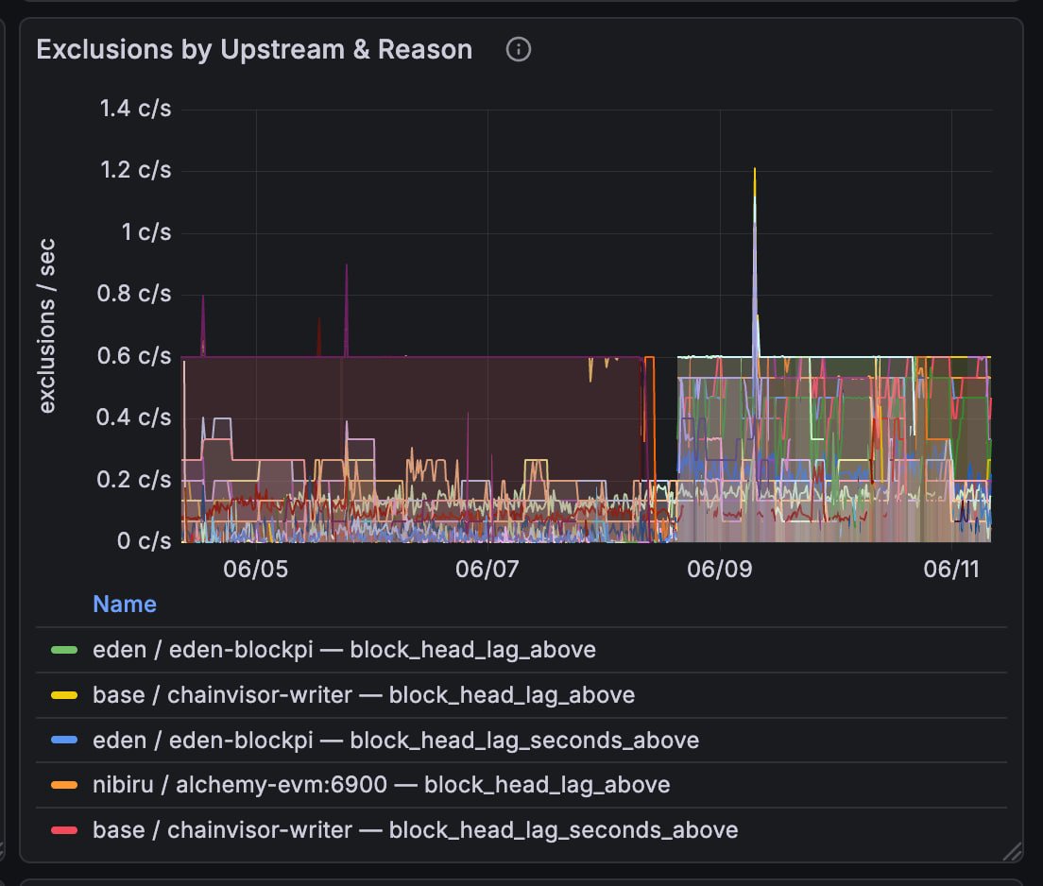1043x886 pixels.
Task: Toggle the eden-blockpi block_head_lag_above legend series
Action: coord(344,650)
